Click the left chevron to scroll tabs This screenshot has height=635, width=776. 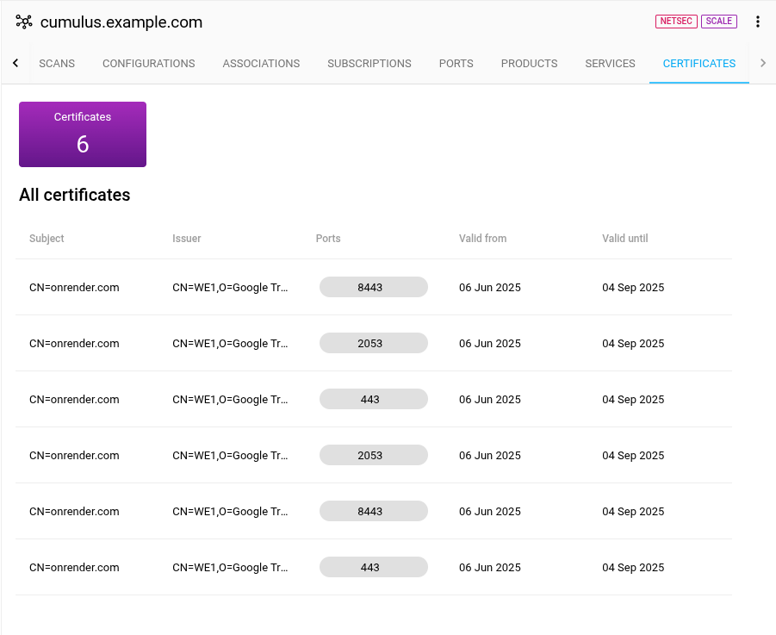(13, 63)
